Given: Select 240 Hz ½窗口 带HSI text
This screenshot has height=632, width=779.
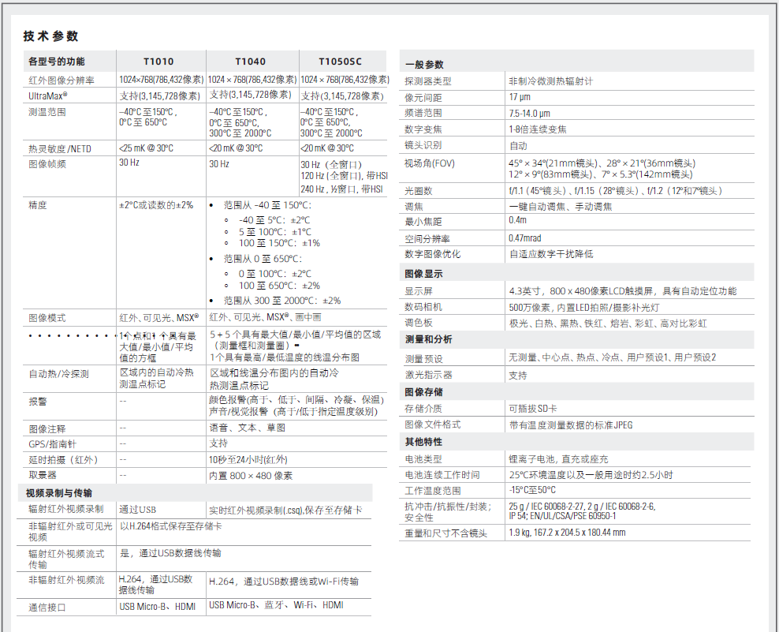Looking at the screenshot, I should click(342, 189).
